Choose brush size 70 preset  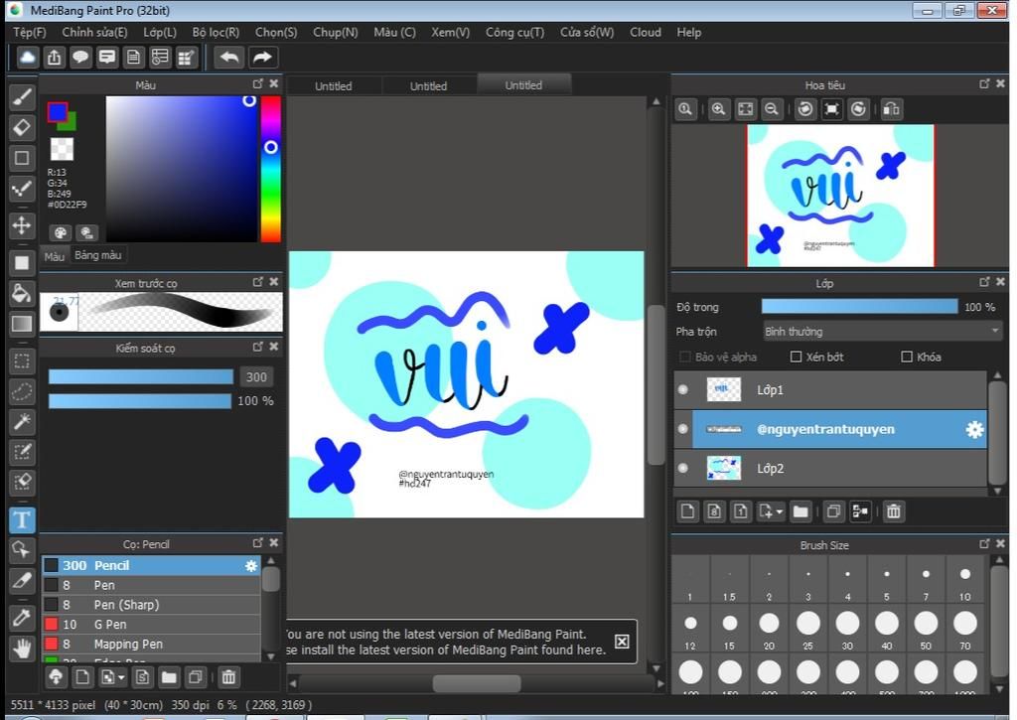click(965, 629)
